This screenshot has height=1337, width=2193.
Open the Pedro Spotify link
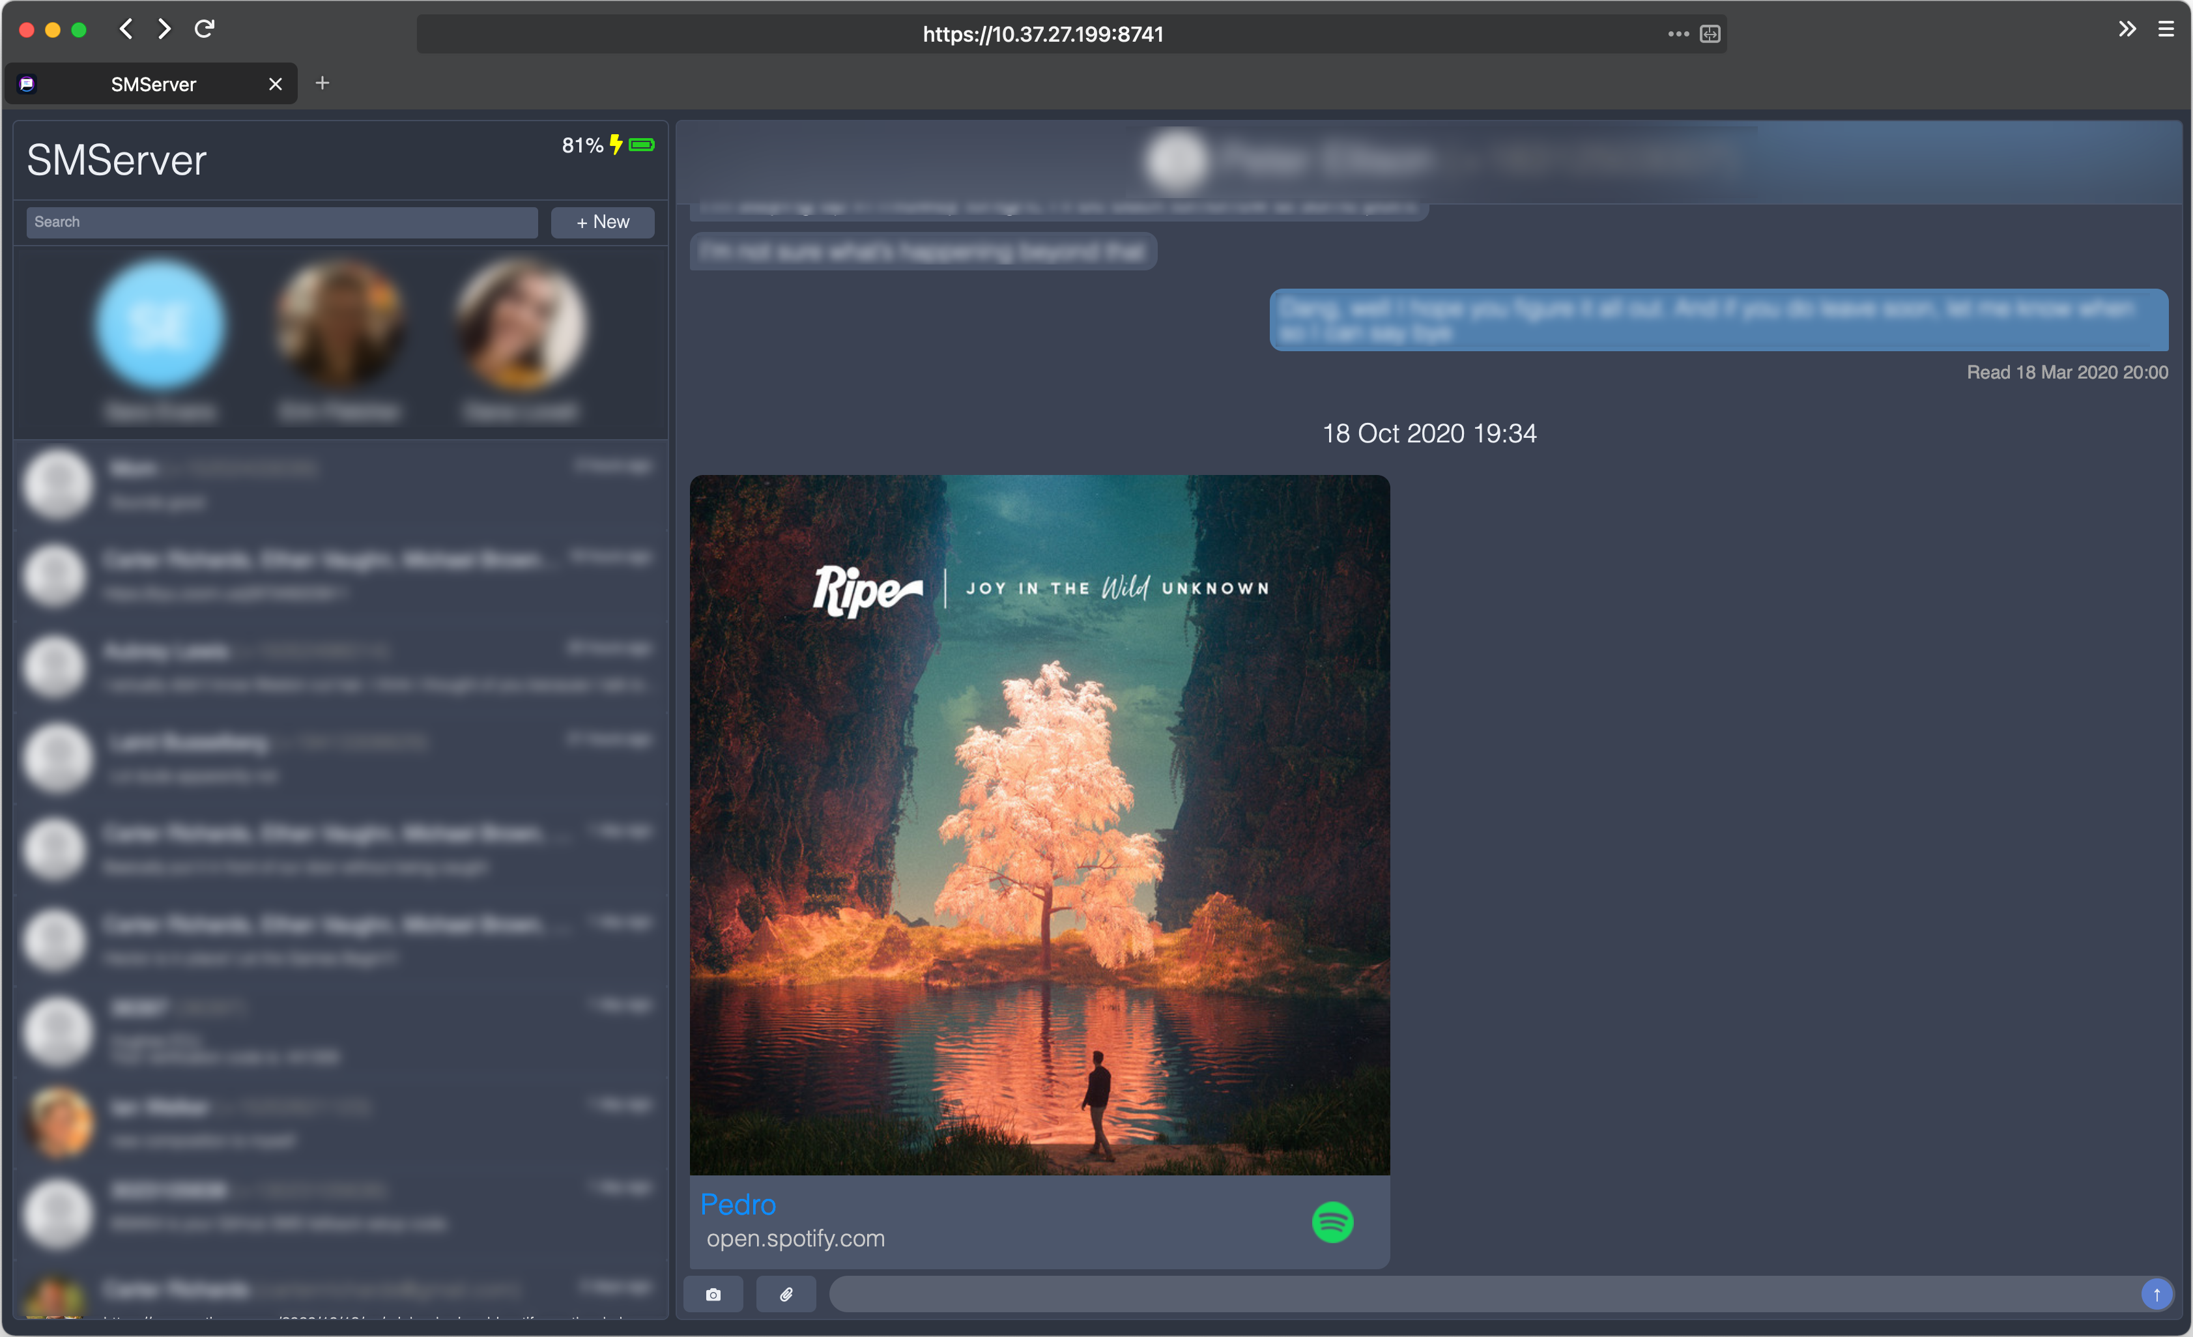[x=738, y=1204]
